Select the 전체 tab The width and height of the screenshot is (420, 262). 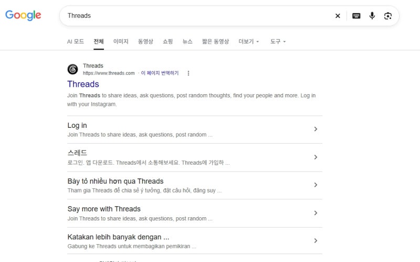[99, 42]
